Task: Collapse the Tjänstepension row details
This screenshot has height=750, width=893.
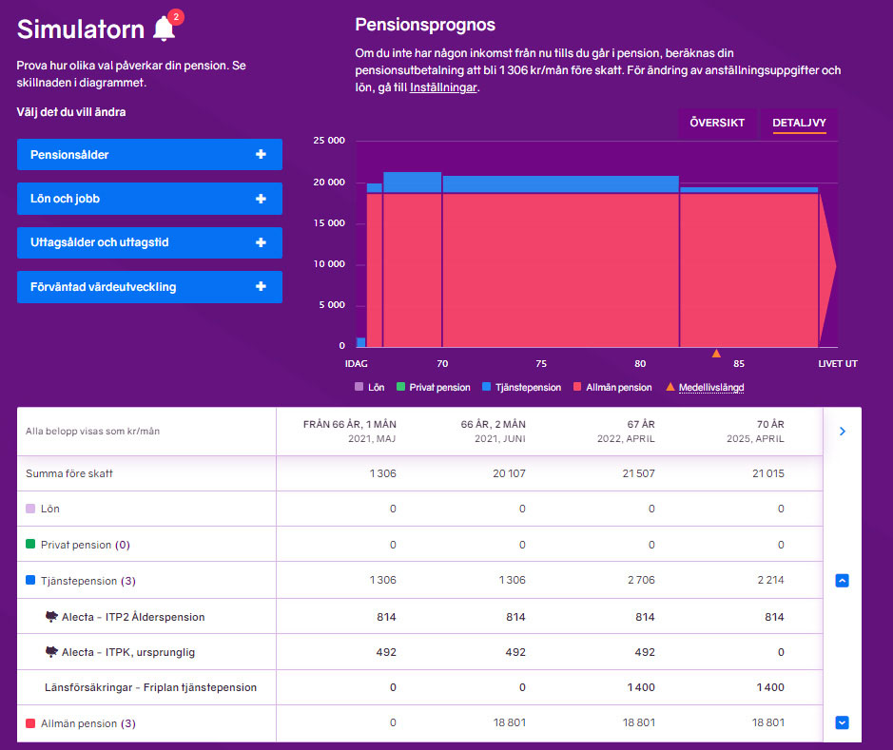Action: pos(842,580)
